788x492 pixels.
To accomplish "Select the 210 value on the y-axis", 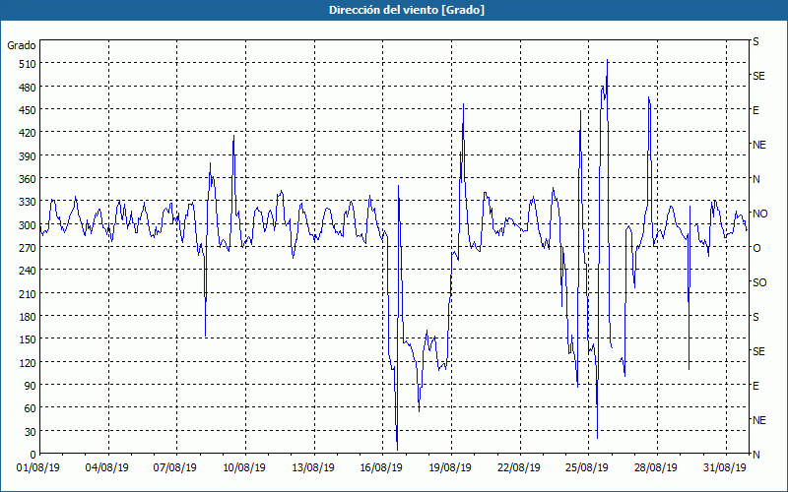I will [28, 293].
